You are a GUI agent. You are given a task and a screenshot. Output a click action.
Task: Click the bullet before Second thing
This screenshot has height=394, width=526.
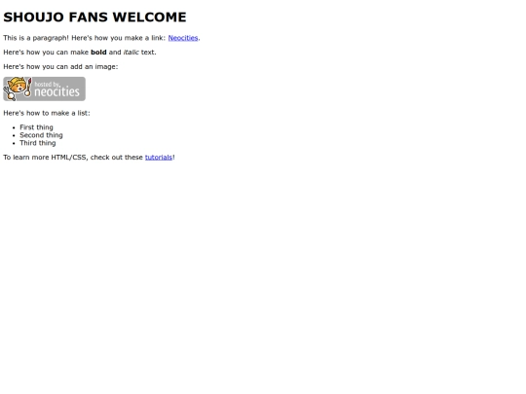point(14,135)
